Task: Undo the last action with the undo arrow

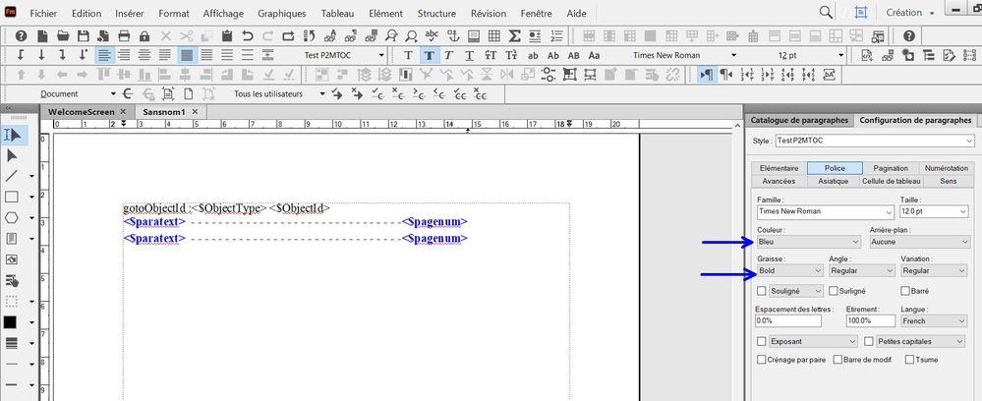Action: (x=248, y=35)
